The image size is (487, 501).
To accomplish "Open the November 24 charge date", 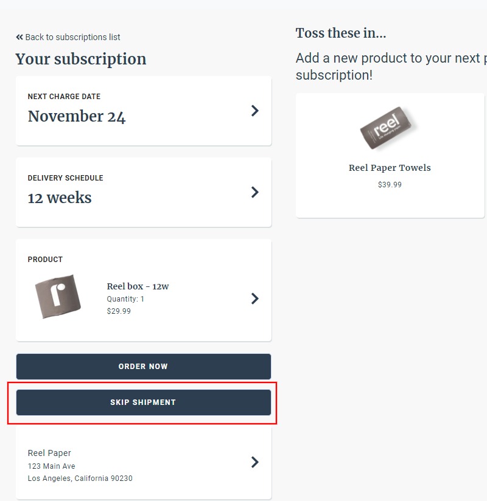I will tap(77, 116).
